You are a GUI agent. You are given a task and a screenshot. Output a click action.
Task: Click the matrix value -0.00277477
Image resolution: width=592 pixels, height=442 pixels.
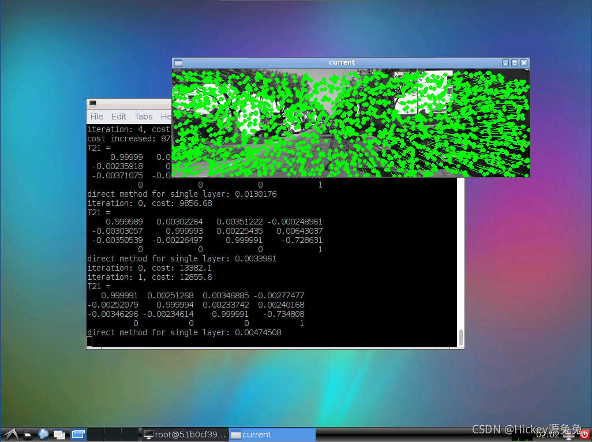click(279, 295)
